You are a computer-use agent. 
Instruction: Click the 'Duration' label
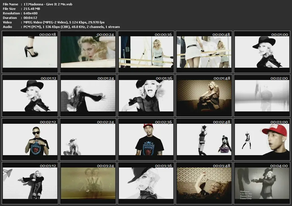coord(10,18)
